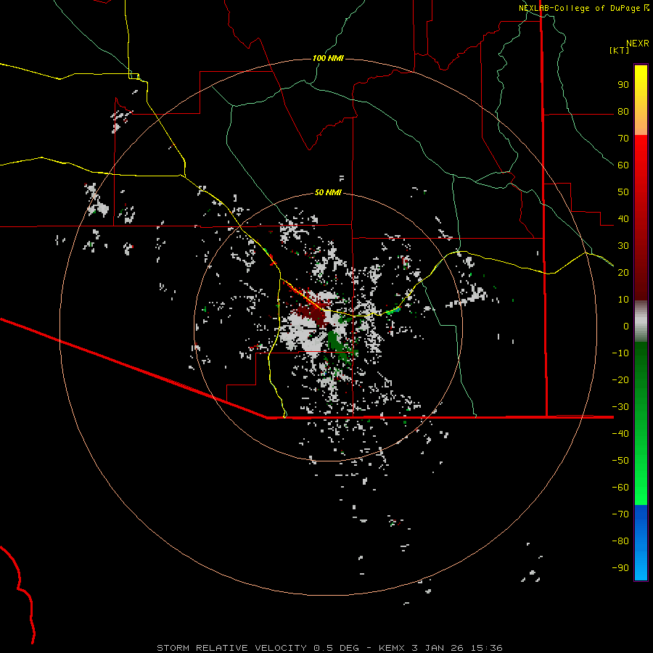Click the -30 scale value
The height and width of the screenshot is (653, 653).
pyautogui.click(x=620, y=407)
